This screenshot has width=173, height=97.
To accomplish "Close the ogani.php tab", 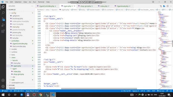I will coord(75,6).
